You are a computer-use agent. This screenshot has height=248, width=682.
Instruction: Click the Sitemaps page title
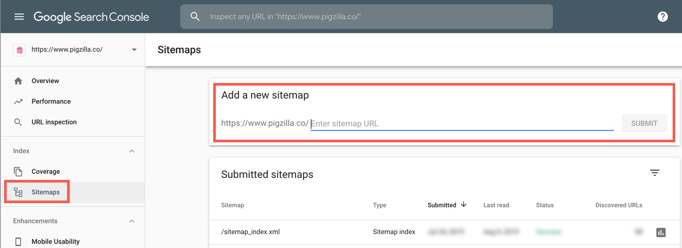pos(179,50)
